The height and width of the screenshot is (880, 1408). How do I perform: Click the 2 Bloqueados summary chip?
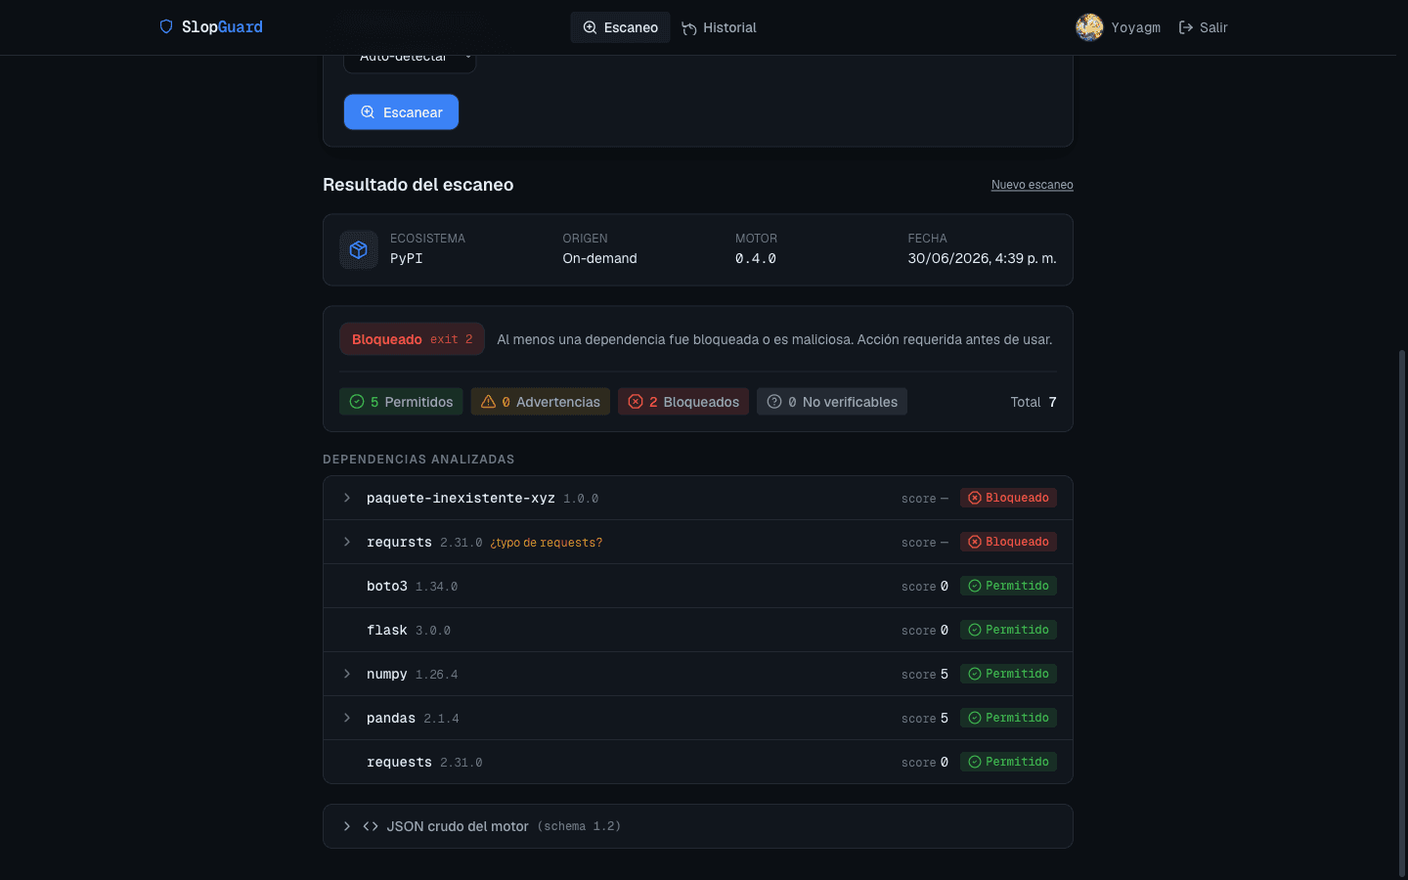(683, 402)
